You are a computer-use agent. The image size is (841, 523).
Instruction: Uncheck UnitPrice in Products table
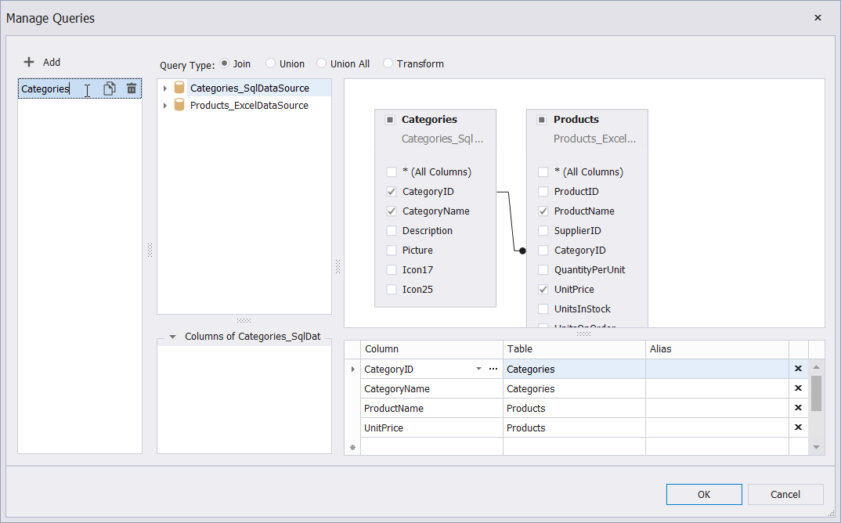click(x=543, y=290)
